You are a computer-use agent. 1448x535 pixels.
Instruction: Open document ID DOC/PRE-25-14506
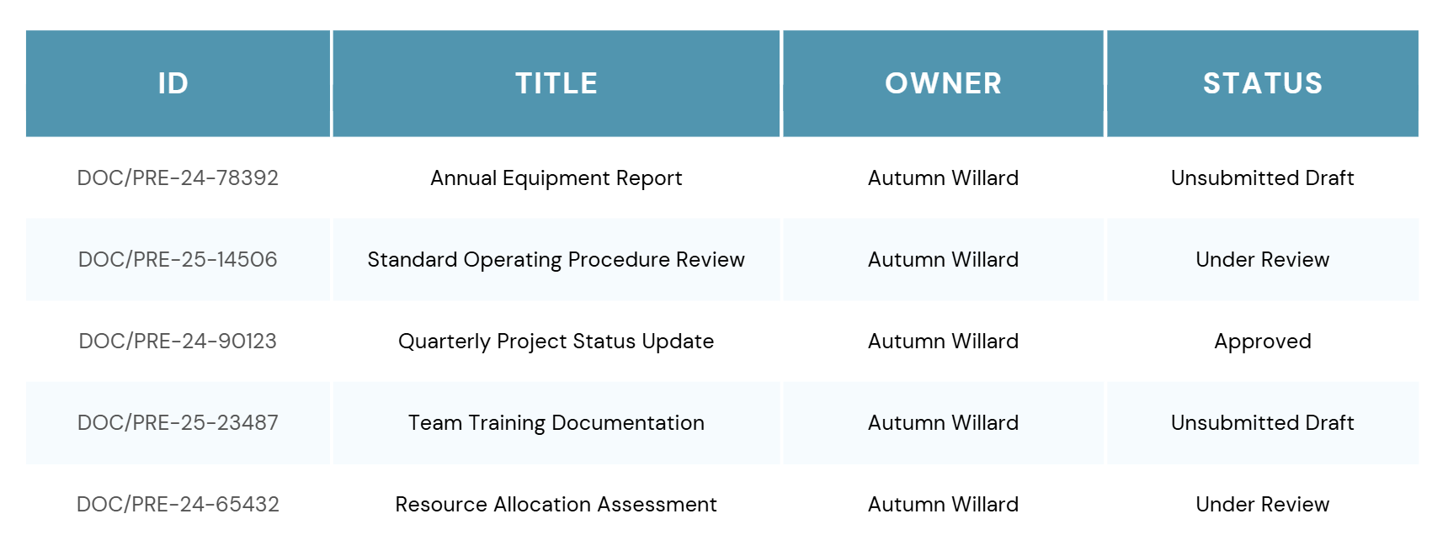(178, 260)
